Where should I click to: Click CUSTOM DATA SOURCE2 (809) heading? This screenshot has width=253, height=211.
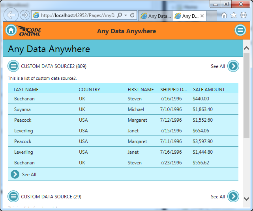[54, 66]
